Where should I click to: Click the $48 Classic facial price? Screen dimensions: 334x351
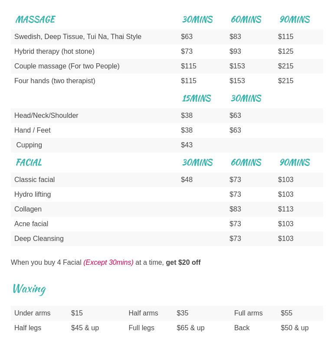[x=187, y=180]
